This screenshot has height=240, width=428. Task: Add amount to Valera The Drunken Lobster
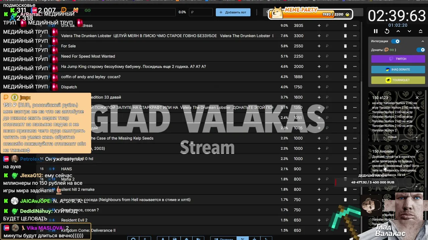click(x=319, y=36)
